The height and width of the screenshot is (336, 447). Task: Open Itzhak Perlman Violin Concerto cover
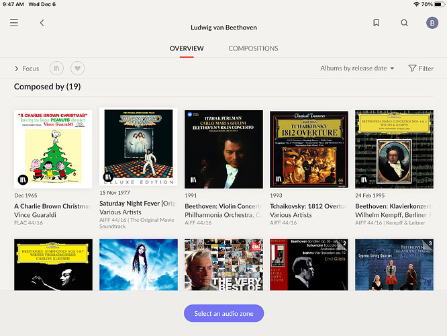pyautogui.click(x=223, y=149)
